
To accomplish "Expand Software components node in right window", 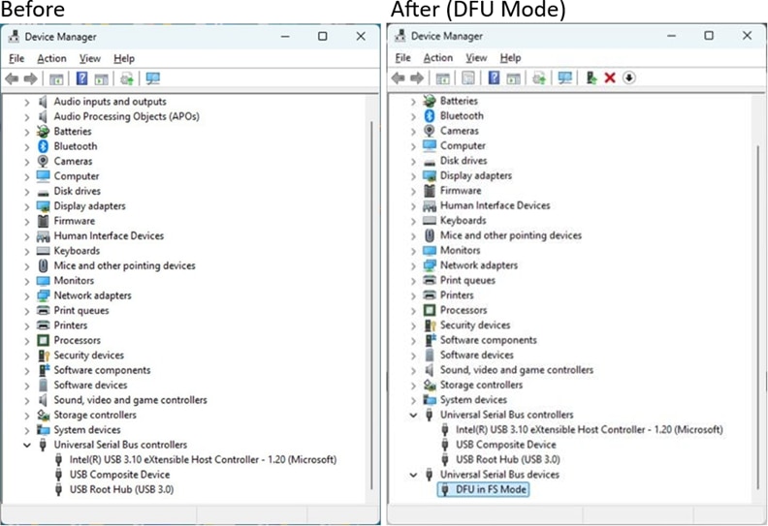I will click(413, 340).
